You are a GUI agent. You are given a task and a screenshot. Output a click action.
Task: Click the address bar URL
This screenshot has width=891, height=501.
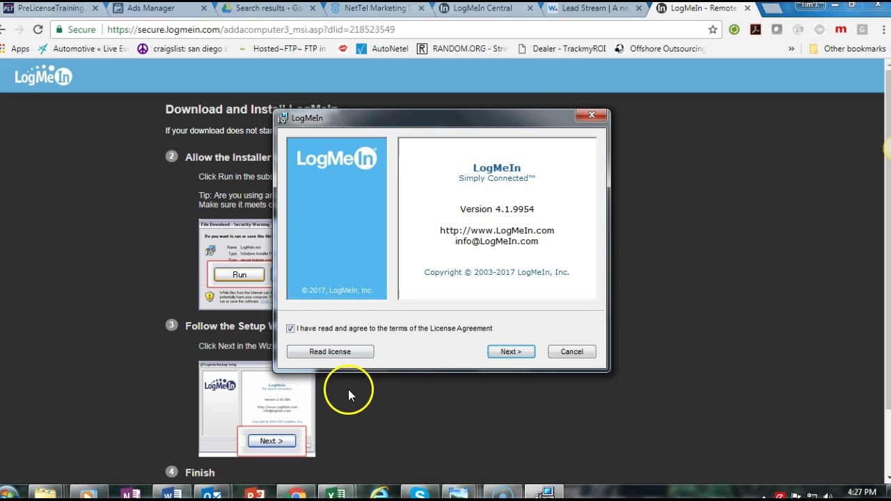click(251, 30)
